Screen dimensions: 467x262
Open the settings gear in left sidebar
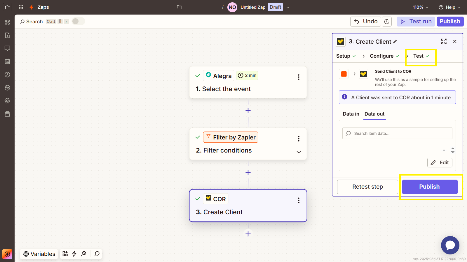[x=7, y=101]
